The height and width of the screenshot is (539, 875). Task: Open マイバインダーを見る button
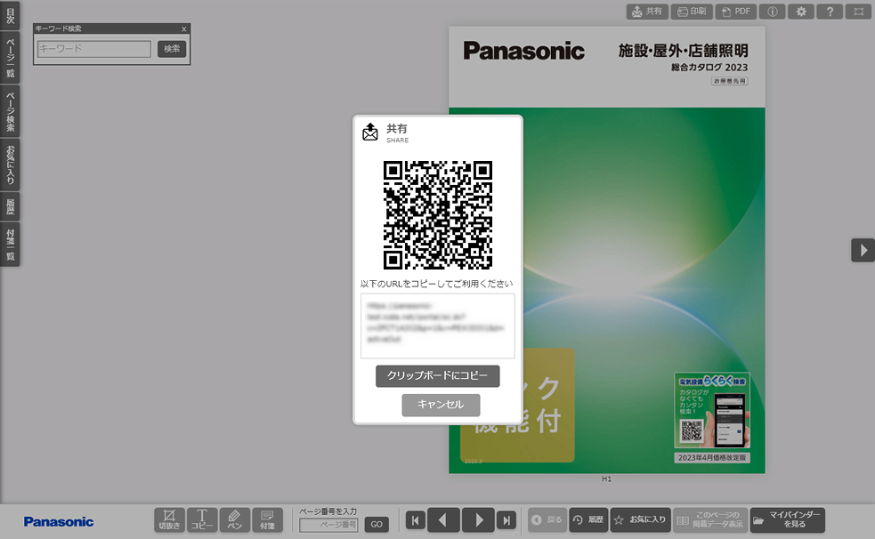(788, 520)
